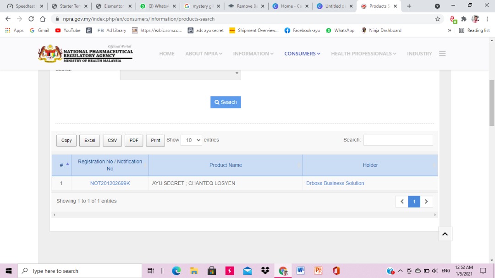Open PowerPoint from taskbar
Screen dimensions: 495x278
click(x=318, y=271)
